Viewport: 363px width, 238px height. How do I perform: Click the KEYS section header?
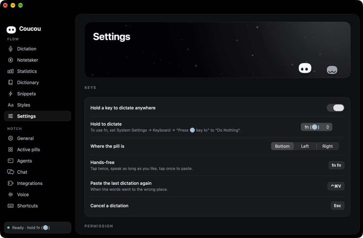90,88
